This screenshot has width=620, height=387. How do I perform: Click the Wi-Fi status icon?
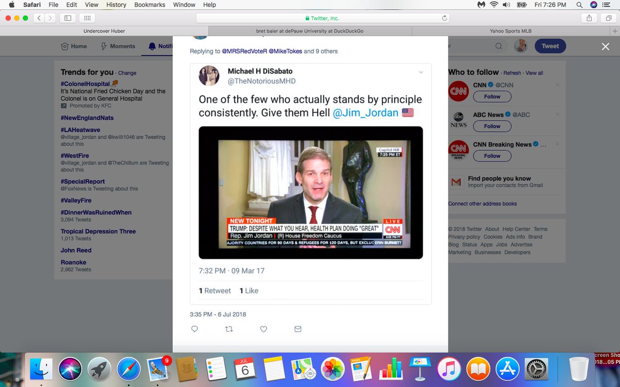pyautogui.click(x=493, y=5)
